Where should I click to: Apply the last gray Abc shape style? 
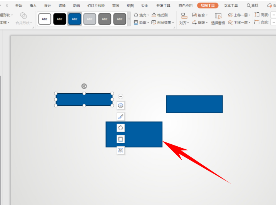(120, 19)
